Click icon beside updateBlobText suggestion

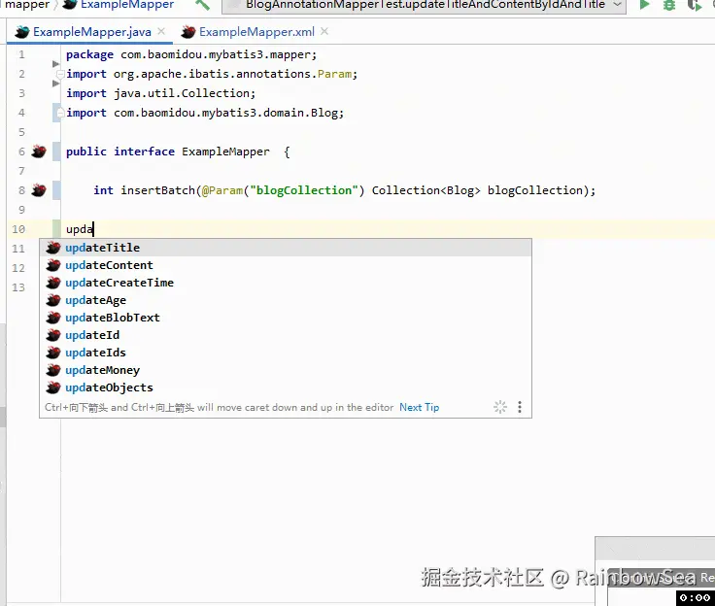coord(53,318)
